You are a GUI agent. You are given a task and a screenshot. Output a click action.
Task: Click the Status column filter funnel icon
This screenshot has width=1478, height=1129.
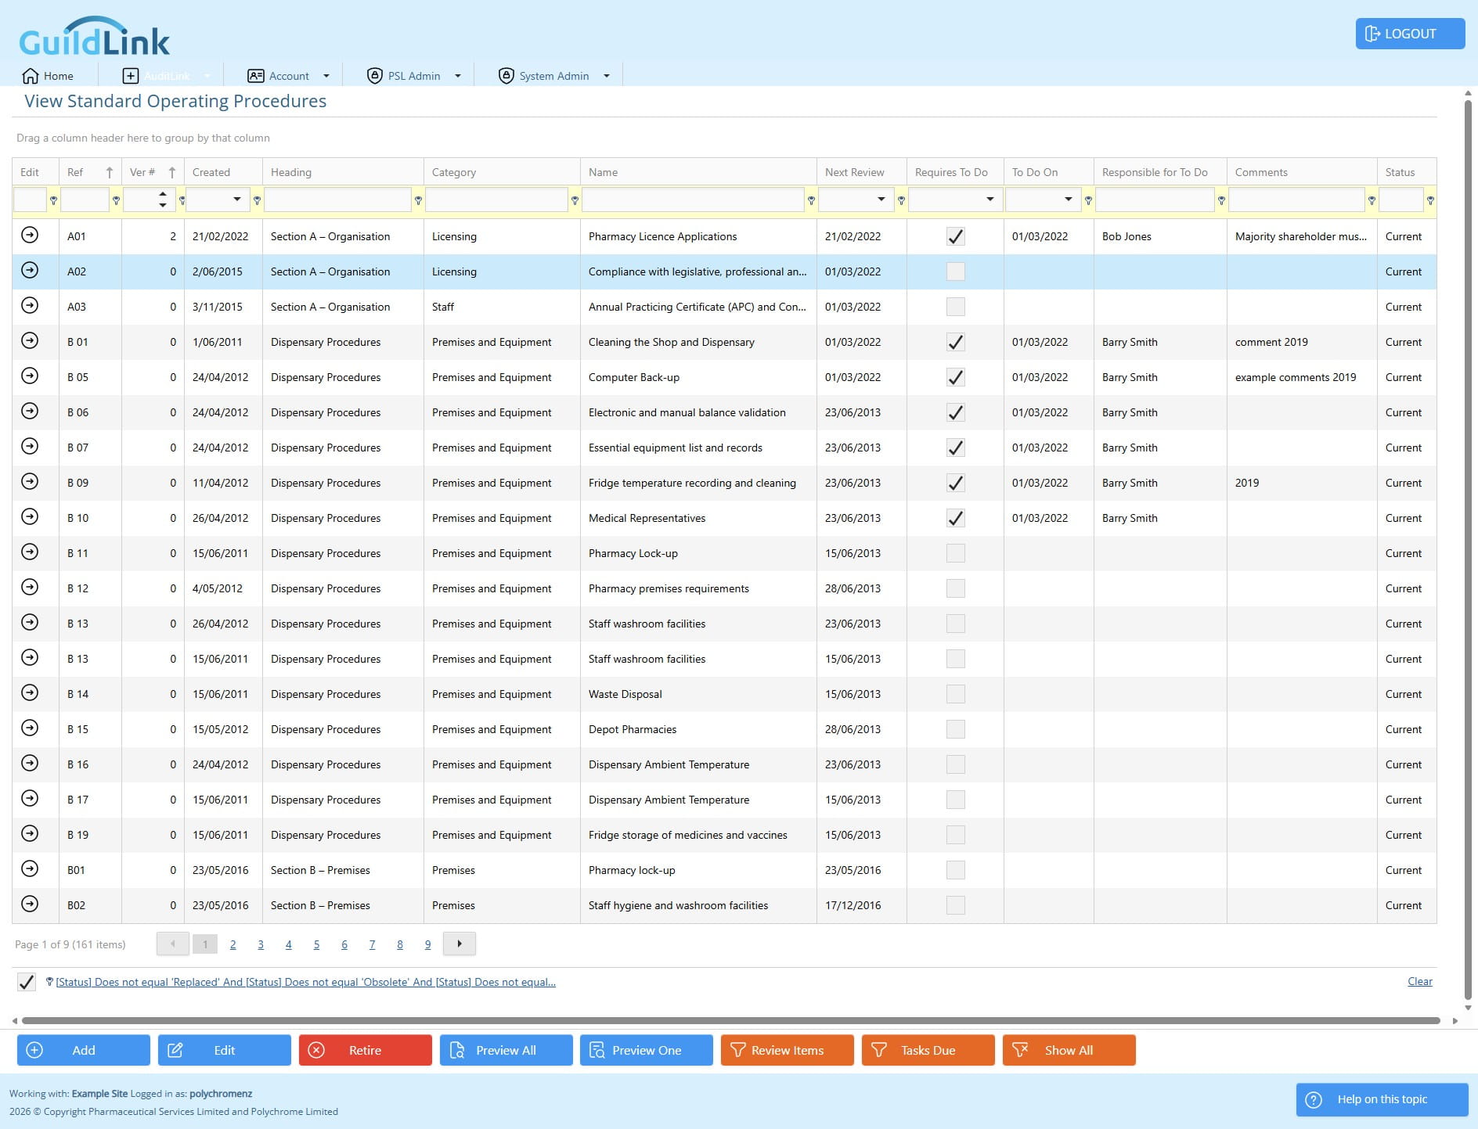point(1430,201)
